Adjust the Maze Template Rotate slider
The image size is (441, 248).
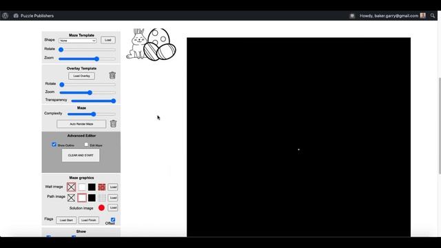88,50
